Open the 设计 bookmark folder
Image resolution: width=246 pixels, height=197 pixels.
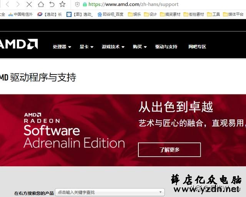150,15
